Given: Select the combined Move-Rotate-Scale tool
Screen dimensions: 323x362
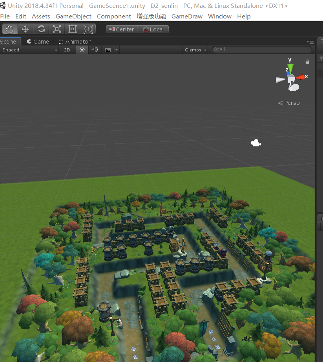Looking at the screenshot, I should click(88, 29).
